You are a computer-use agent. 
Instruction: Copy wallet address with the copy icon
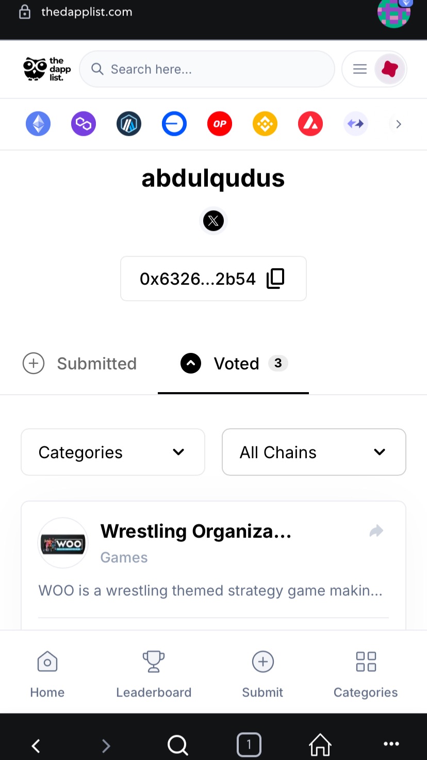pyautogui.click(x=275, y=279)
